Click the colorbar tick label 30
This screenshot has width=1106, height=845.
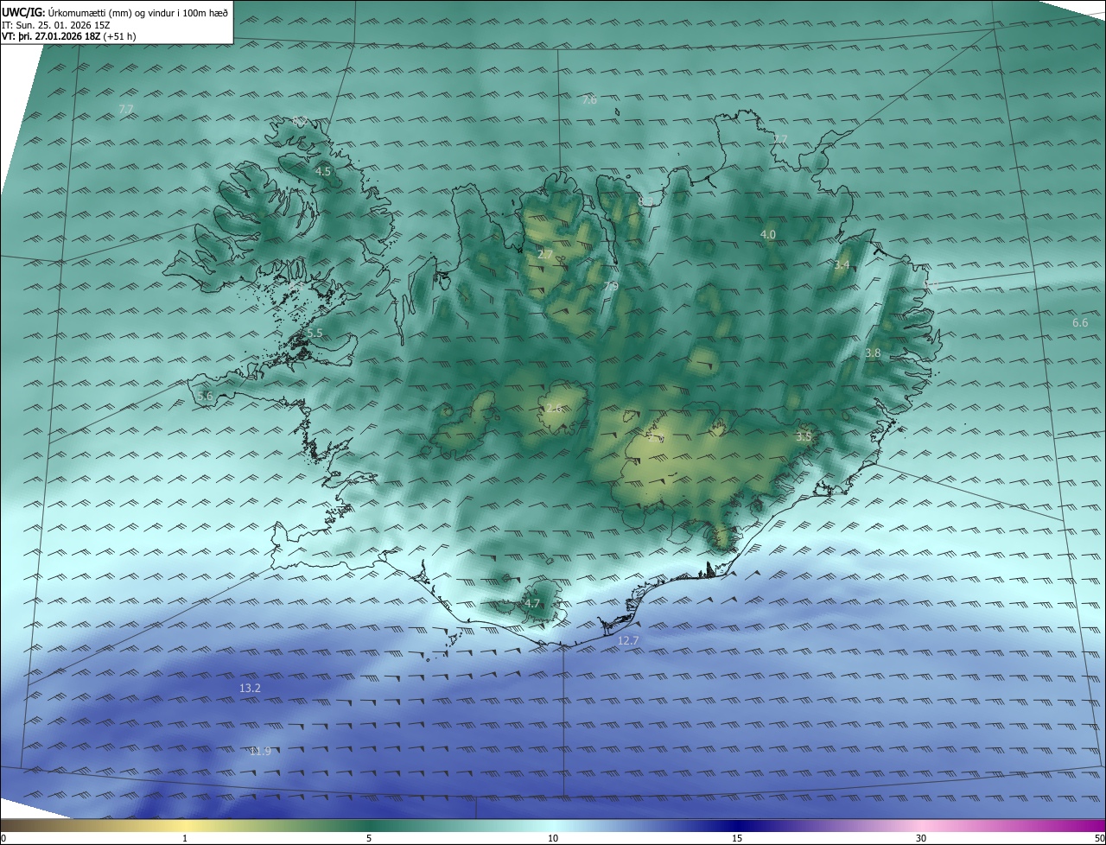tap(921, 839)
